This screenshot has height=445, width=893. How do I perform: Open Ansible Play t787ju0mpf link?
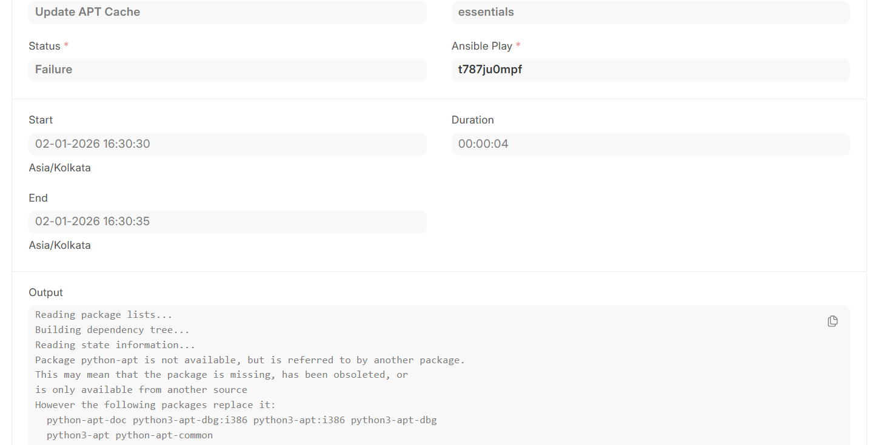coord(490,70)
